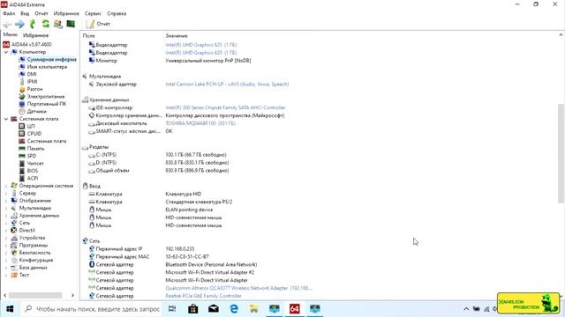Click the green Up arrow toolbar icon
The image size is (565, 317).
33,24
